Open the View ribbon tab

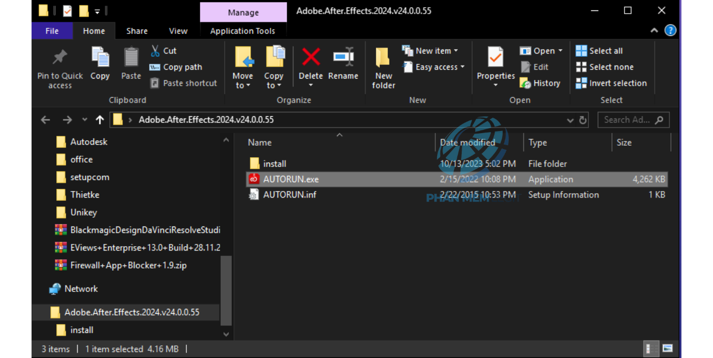tap(178, 31)
